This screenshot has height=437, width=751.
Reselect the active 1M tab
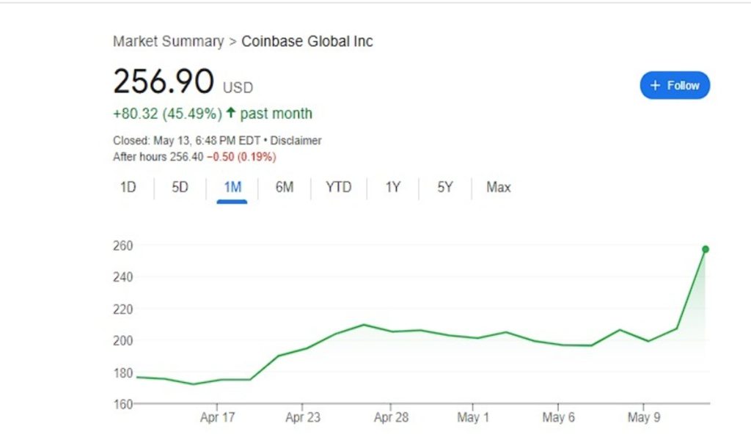click(x=231, y=188)
